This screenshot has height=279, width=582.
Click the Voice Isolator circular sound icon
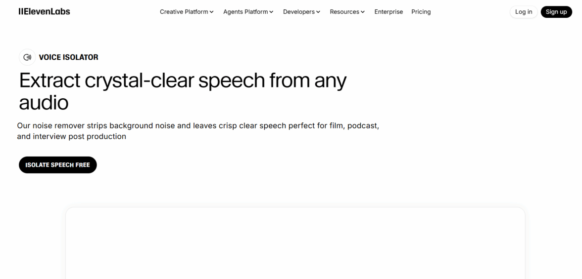coord(27,57)
